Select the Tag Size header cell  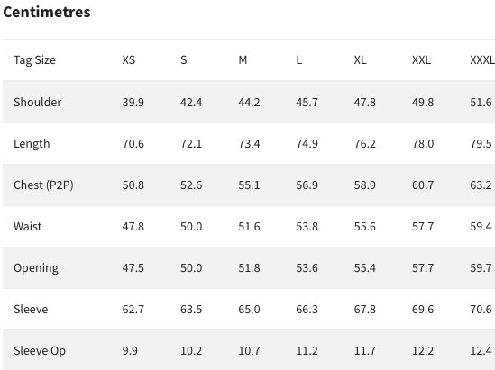(35, 59)
